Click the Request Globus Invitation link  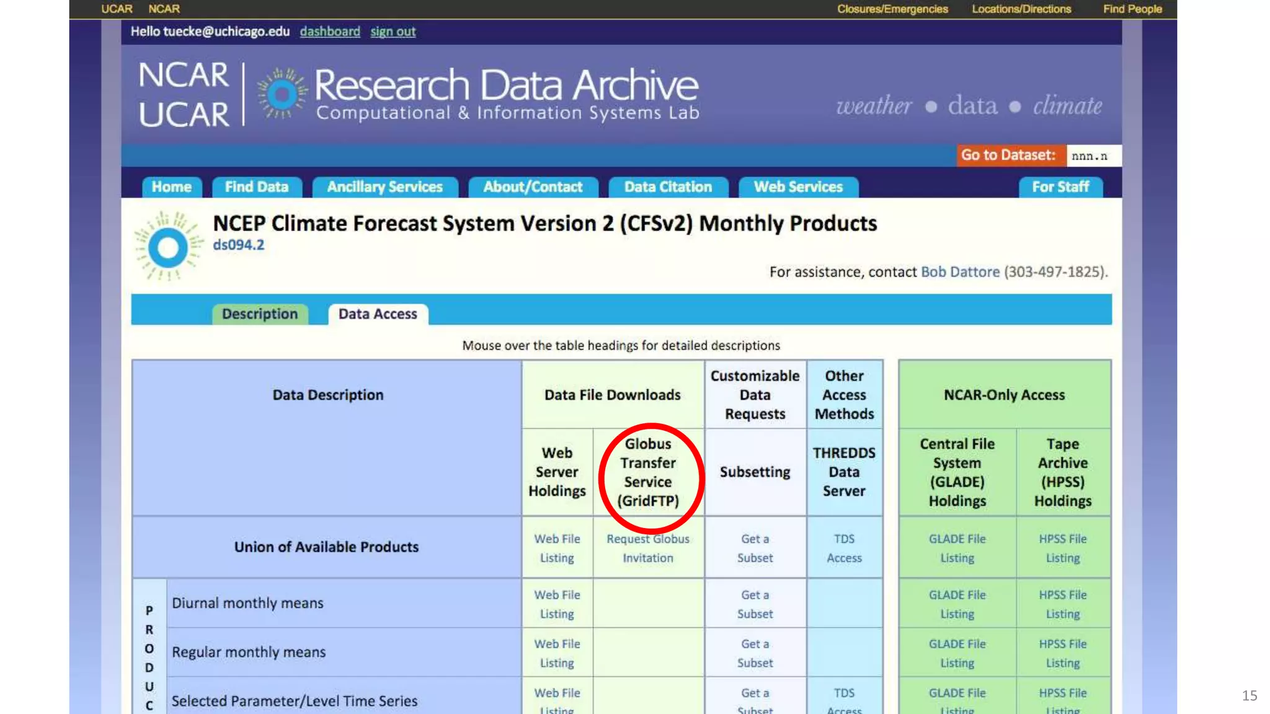(x=648, y=548)
